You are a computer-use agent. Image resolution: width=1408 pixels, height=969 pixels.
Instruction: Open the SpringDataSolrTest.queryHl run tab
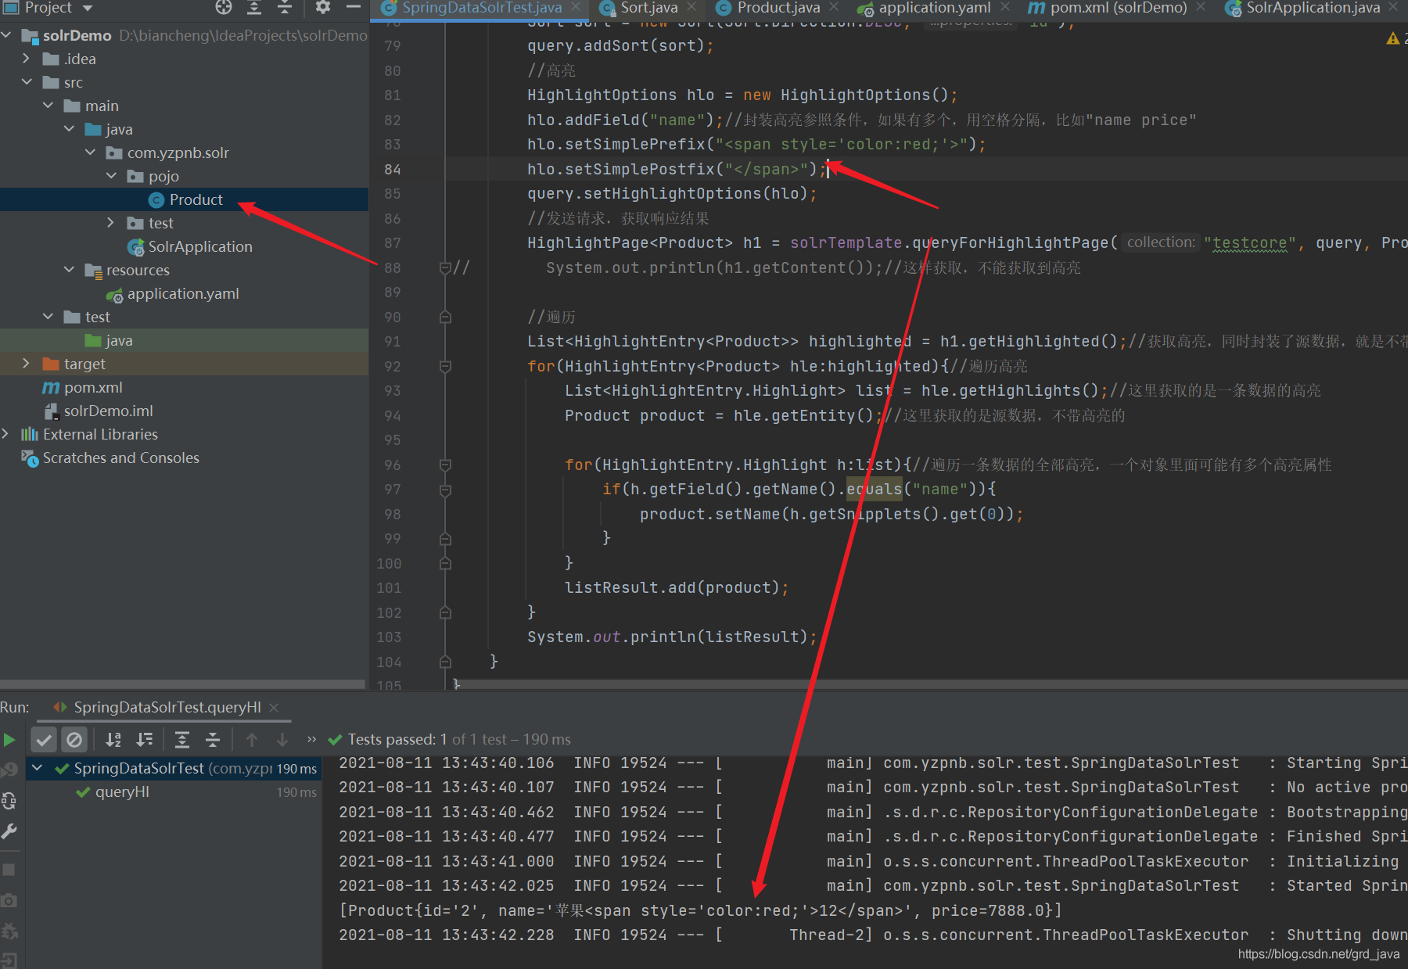click(x=167, y=707)
